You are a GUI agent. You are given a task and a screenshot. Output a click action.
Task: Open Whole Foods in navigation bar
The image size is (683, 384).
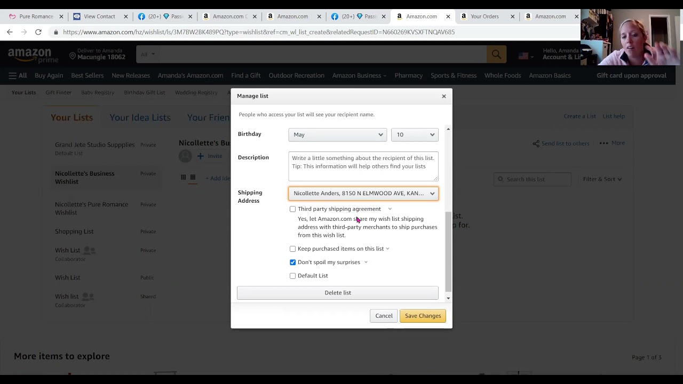503,76
